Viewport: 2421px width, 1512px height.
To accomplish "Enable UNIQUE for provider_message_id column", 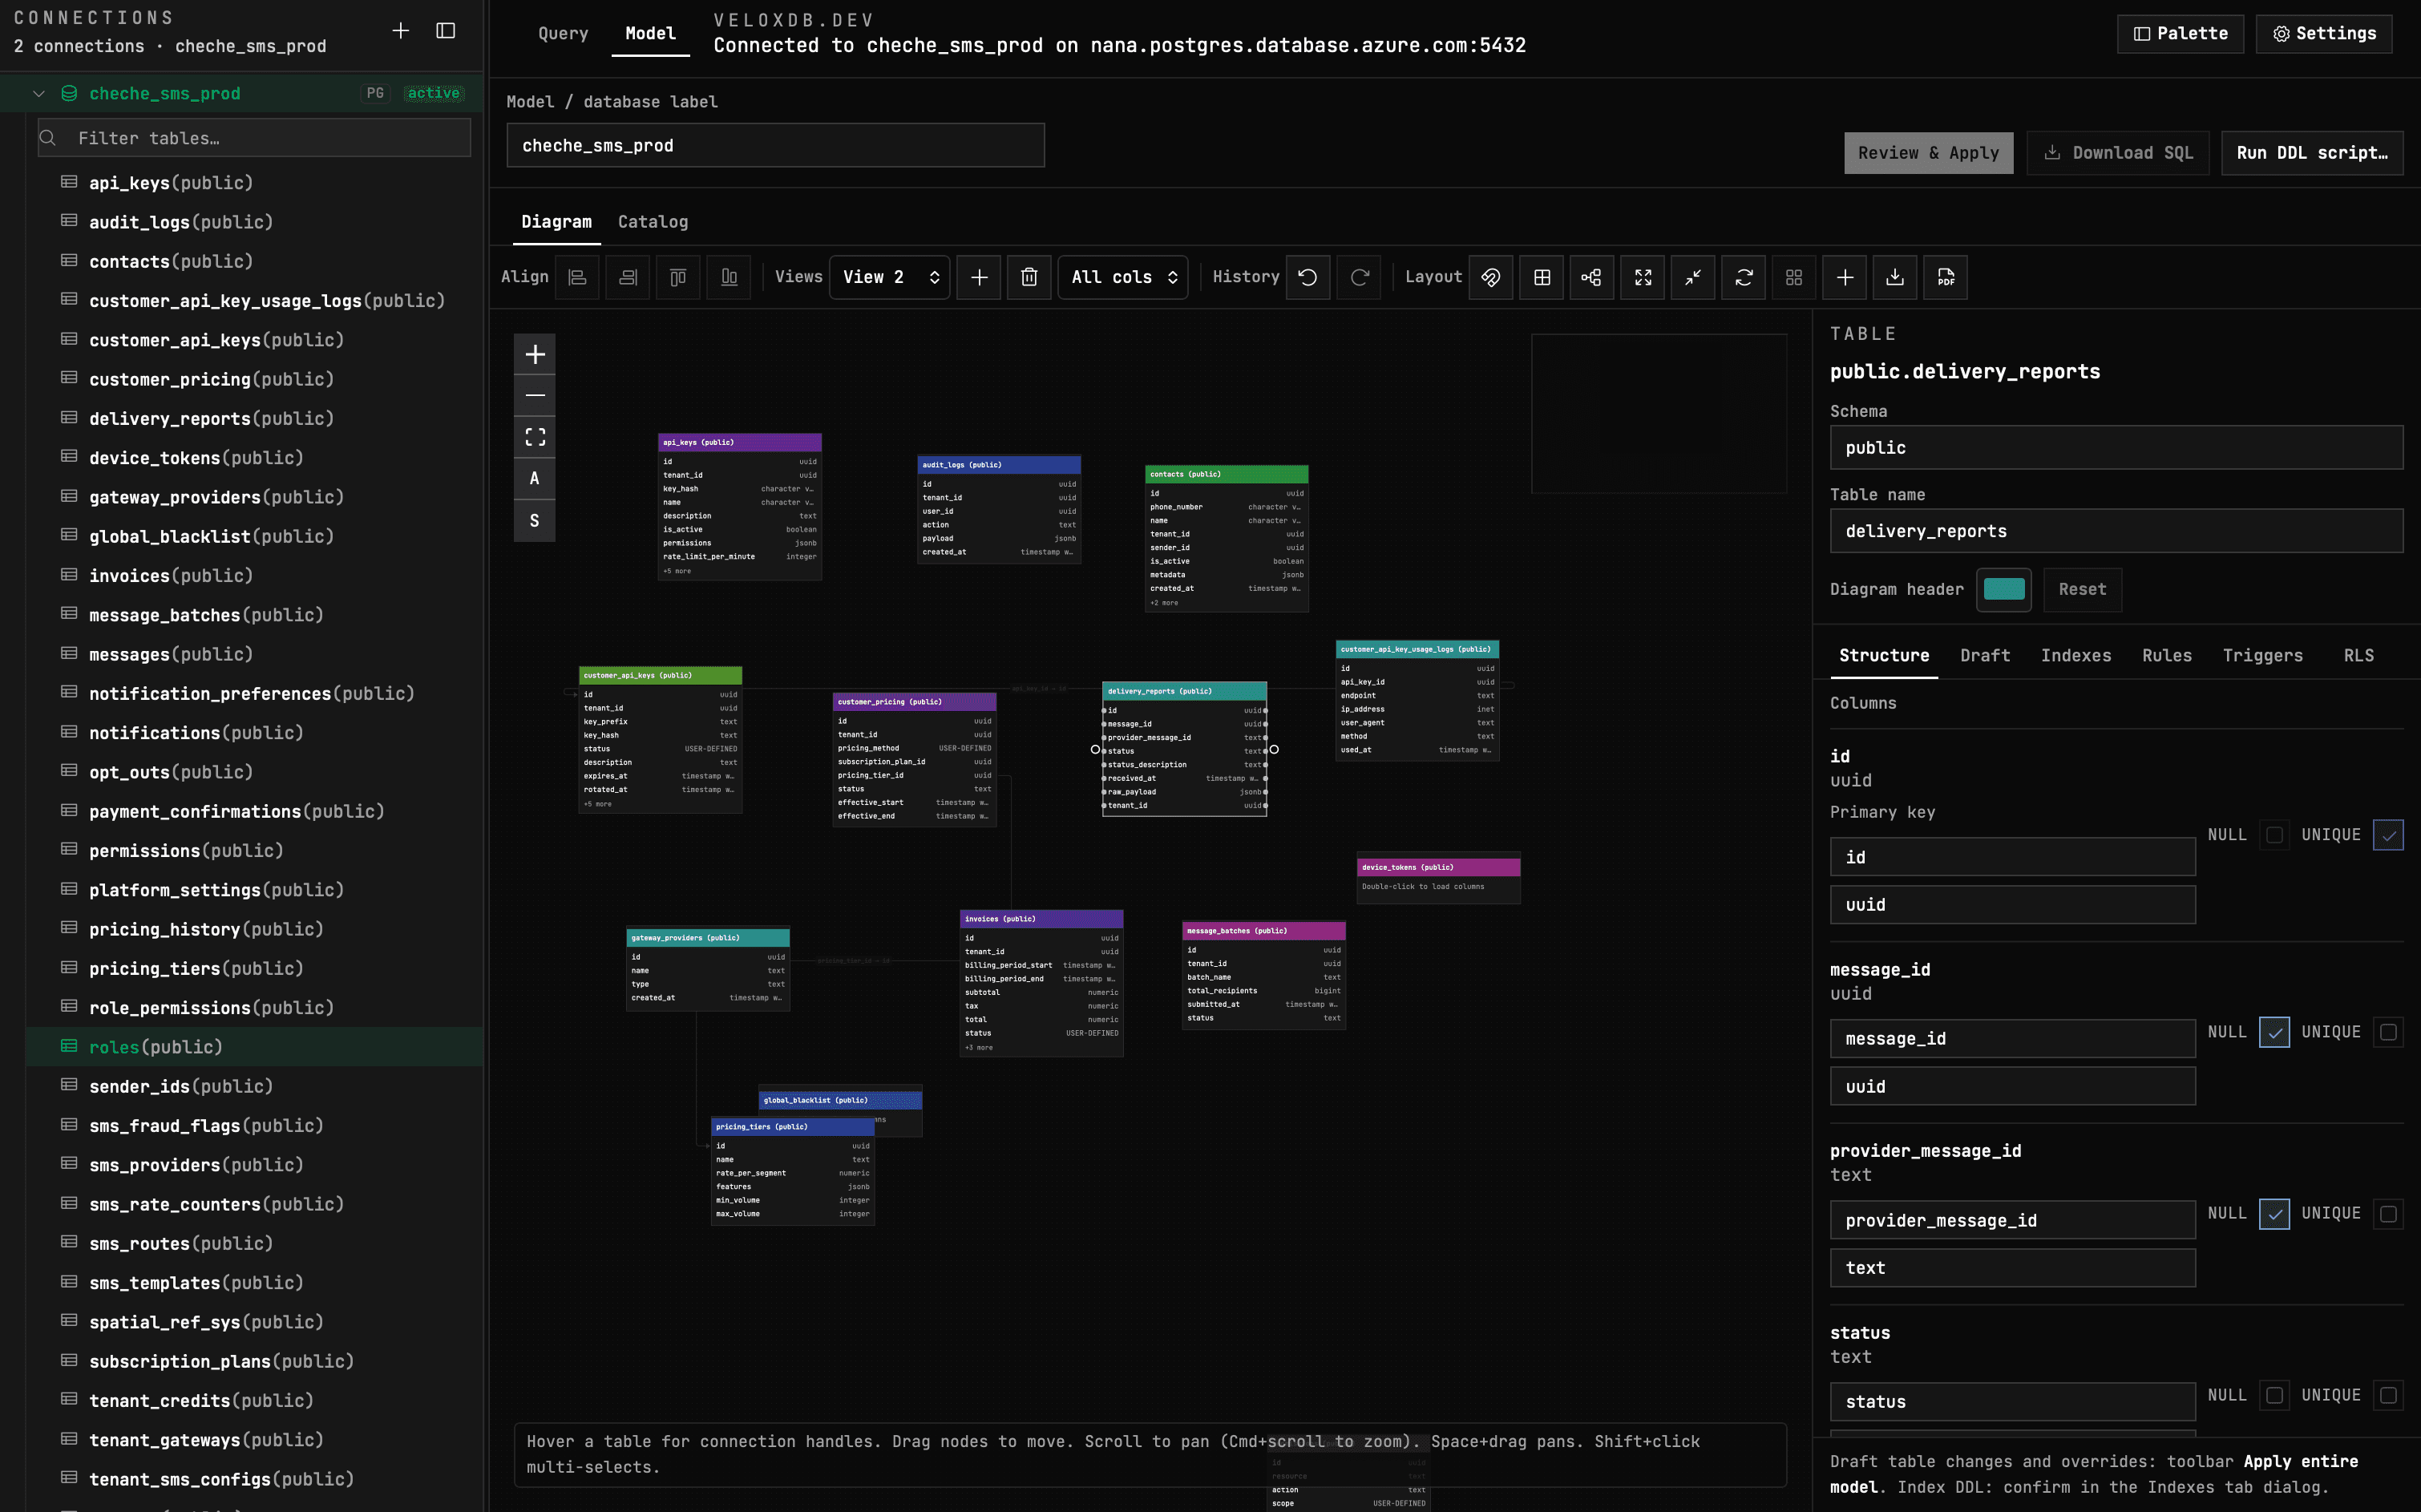I will pos(2388,1214).
